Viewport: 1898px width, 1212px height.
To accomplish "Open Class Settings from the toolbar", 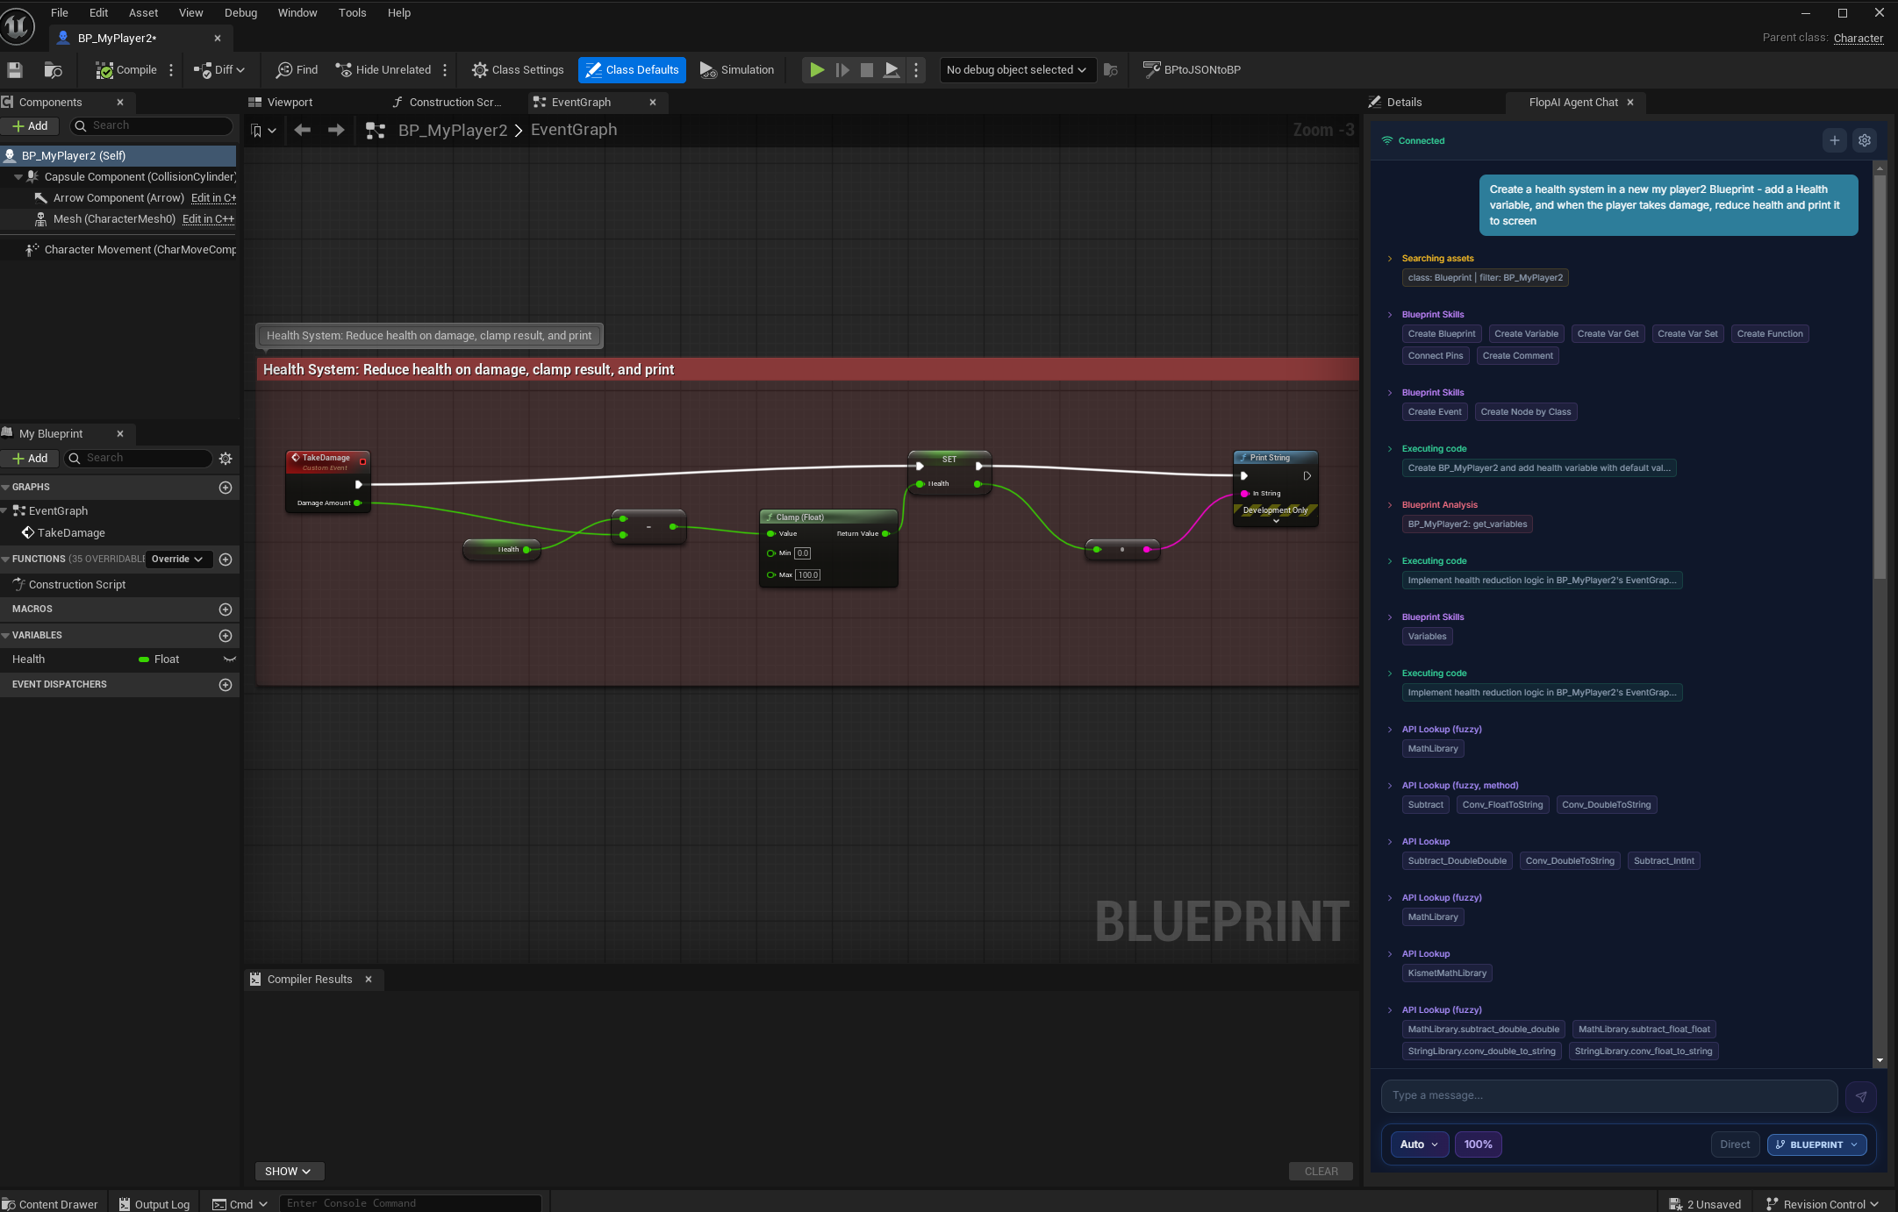I will (517, 69).
